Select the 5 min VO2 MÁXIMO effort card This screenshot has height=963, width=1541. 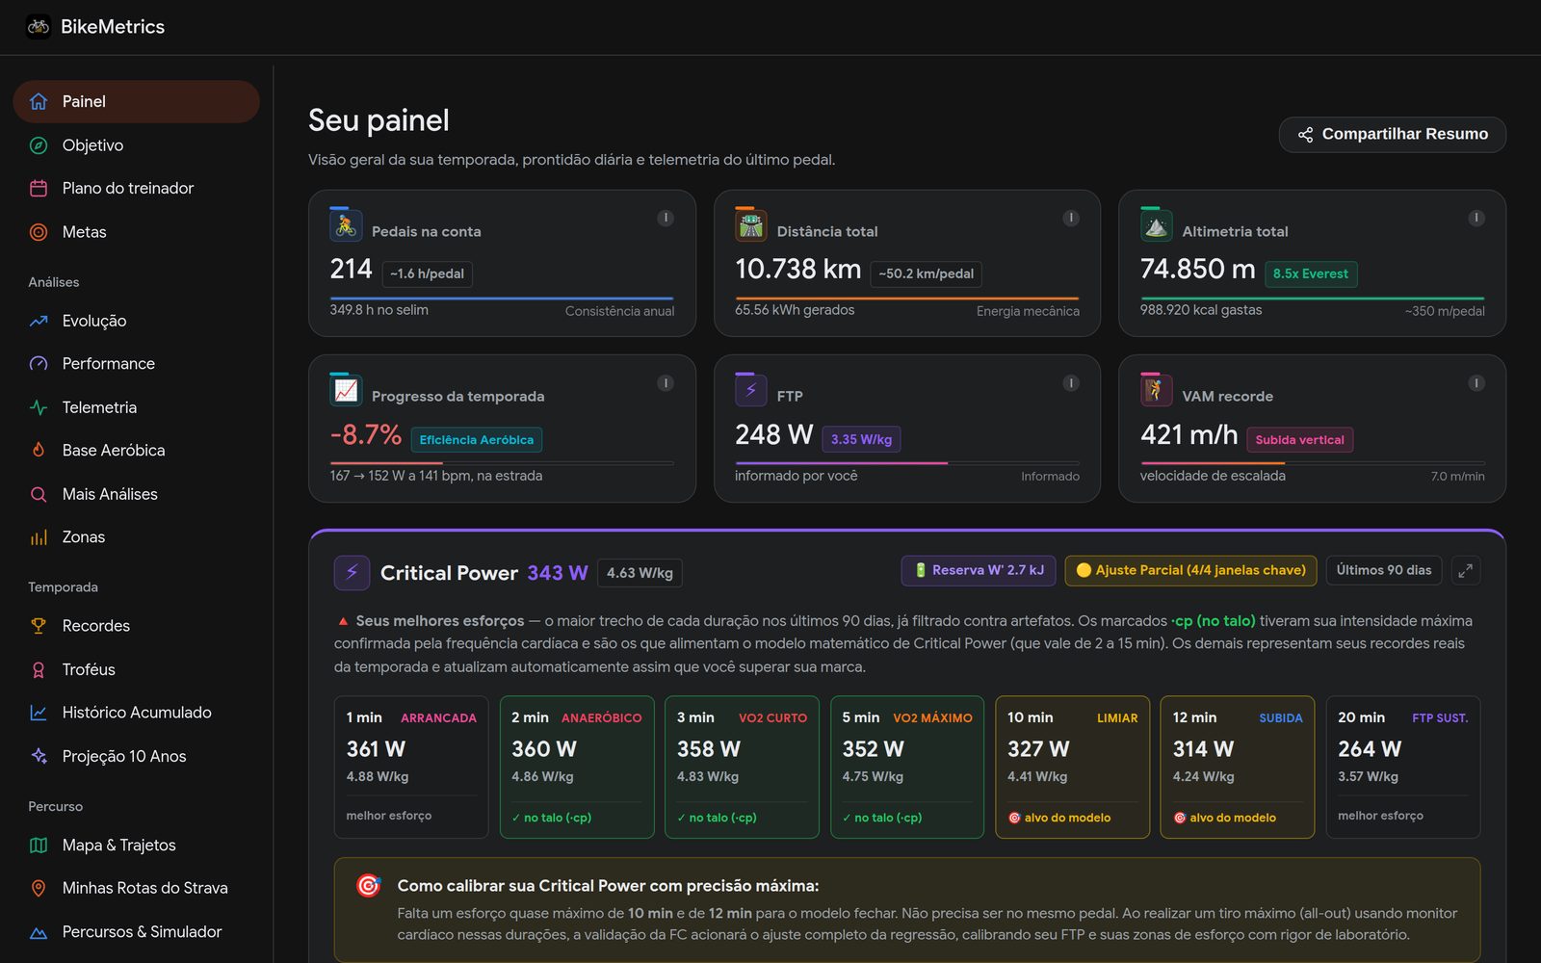coord(907,768)
